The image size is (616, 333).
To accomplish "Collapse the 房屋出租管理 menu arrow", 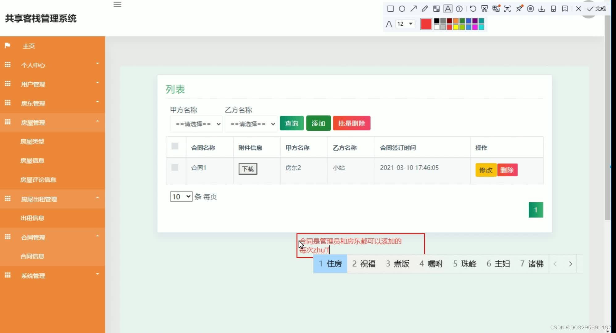I will click(x=98, y=198).
